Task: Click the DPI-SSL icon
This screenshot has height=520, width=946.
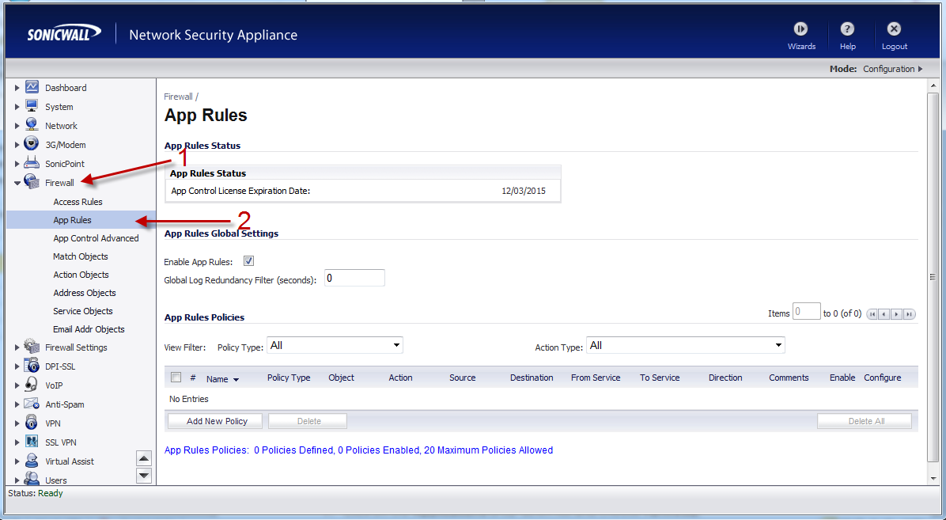Action: pos(32,366)
